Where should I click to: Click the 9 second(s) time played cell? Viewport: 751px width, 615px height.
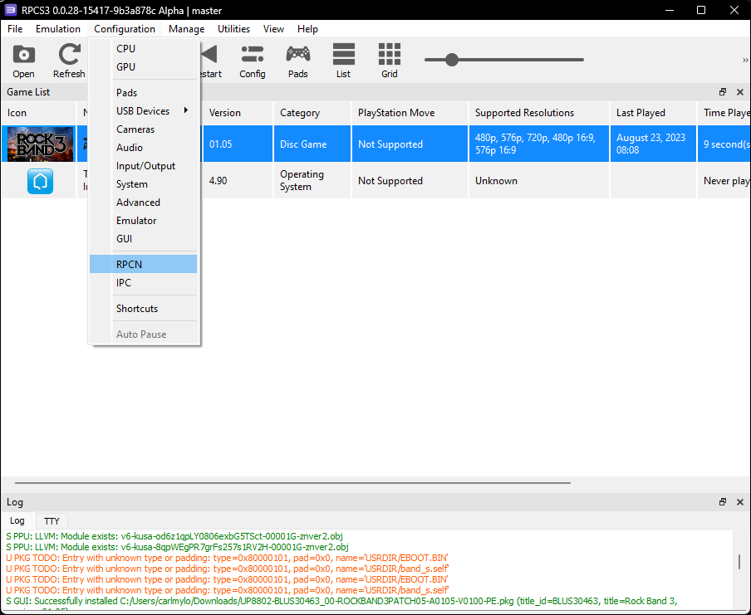click(x=724, y=144)
